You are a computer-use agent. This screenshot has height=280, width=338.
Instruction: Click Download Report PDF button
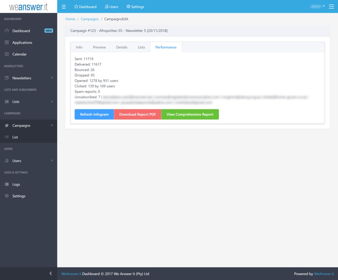[x=137, y=114]
